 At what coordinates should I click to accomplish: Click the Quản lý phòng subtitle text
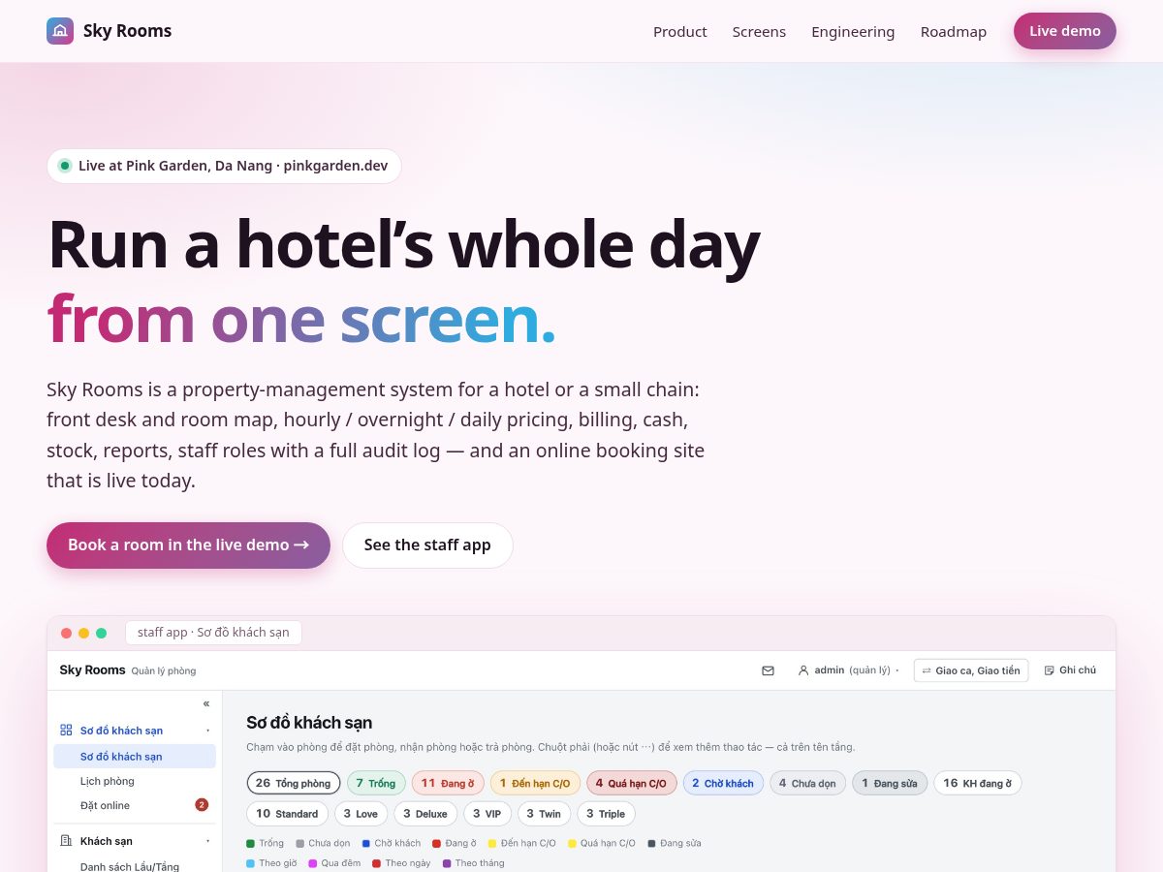click(x=164, y=671)
